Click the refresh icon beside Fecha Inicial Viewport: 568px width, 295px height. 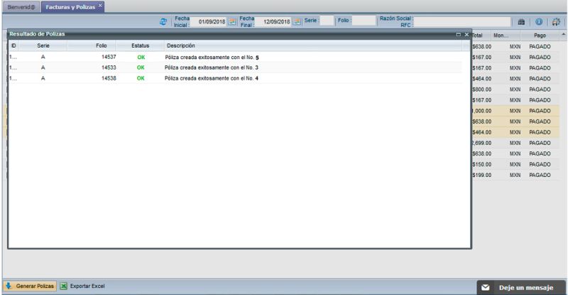(164, 22)
